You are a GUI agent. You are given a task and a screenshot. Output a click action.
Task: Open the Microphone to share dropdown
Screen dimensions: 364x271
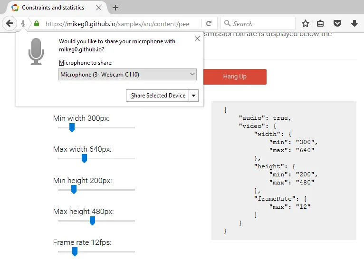(x=127, y=74)
